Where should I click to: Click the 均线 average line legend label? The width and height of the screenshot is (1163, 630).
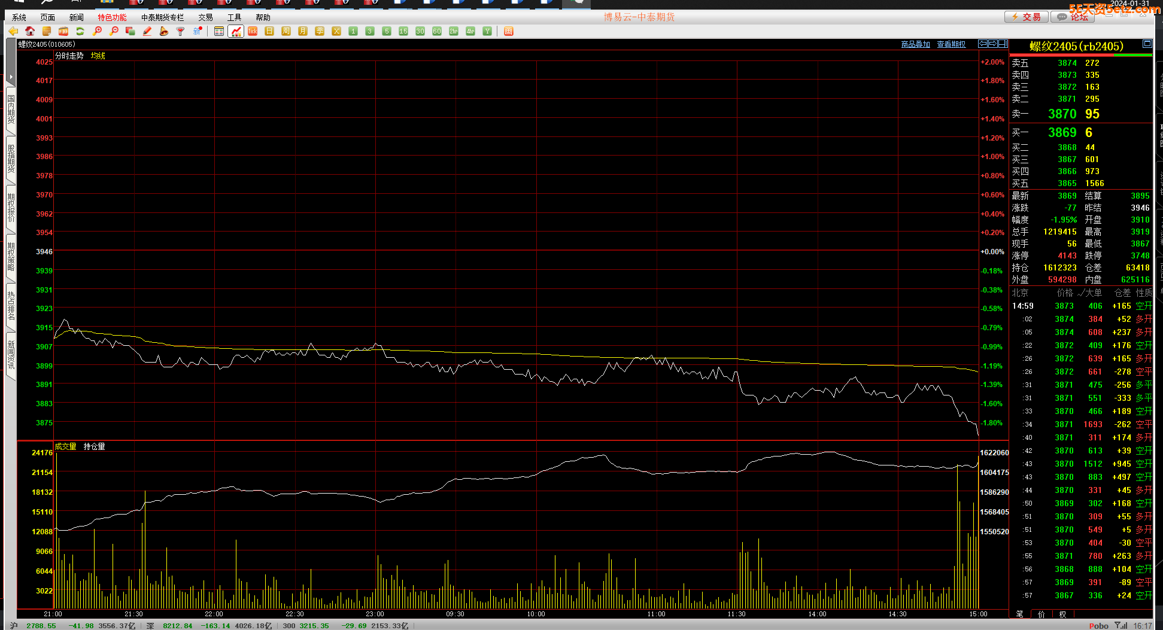coord(98,56)
